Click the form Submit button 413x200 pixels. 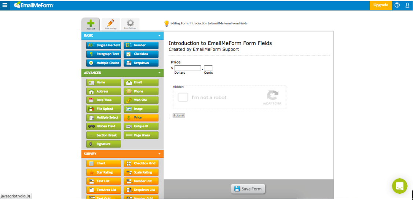pos(179,116)
